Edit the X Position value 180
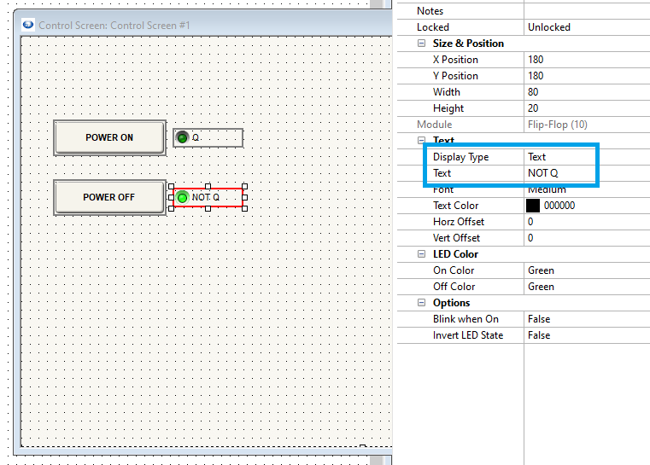This screenshot has width=650, height=465. click(587, 60)
